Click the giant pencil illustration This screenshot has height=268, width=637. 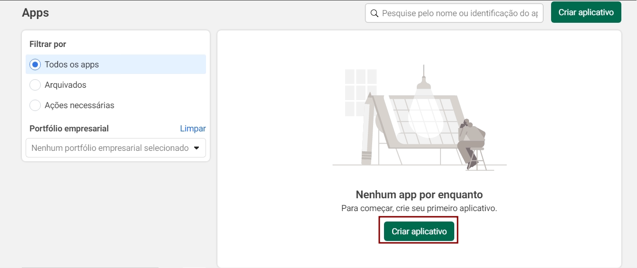(369, 129)
